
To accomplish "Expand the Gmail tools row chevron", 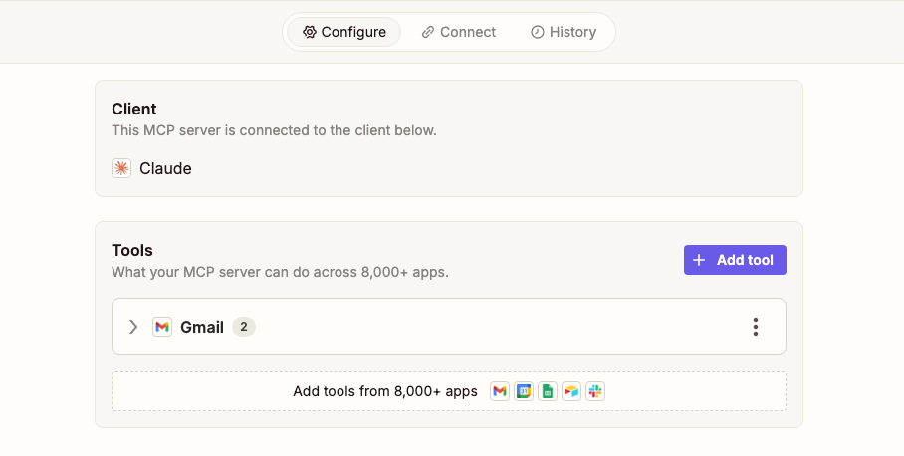I will [133, 327].
